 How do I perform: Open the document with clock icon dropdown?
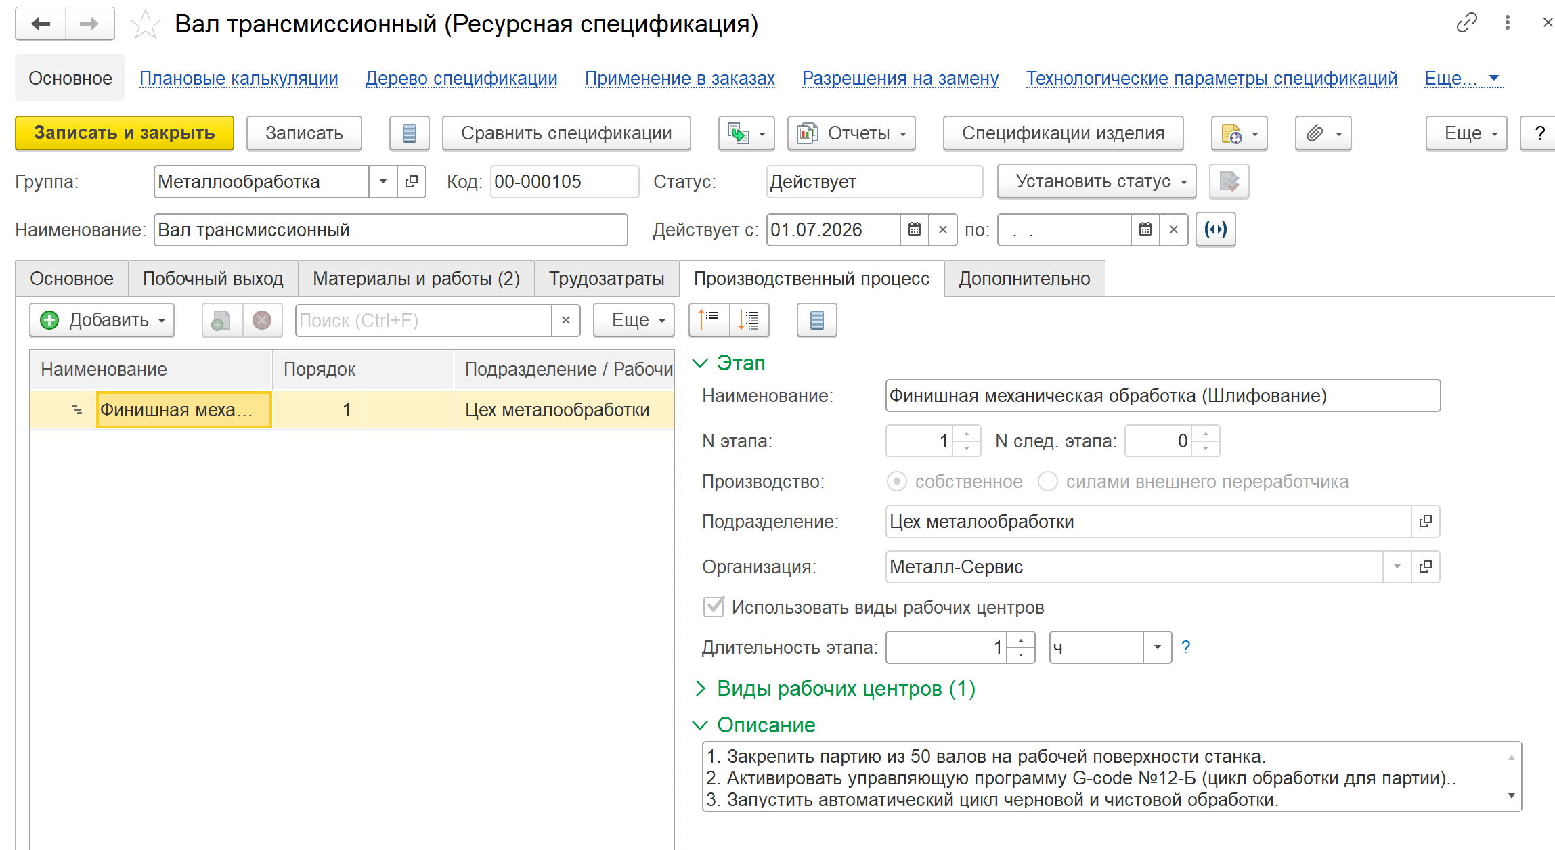tap(1239, 133)
